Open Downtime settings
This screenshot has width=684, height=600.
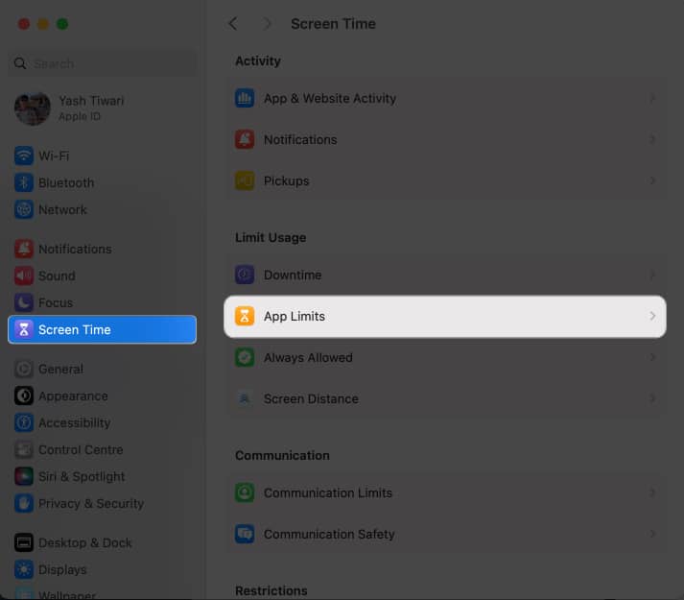[445, 275]
